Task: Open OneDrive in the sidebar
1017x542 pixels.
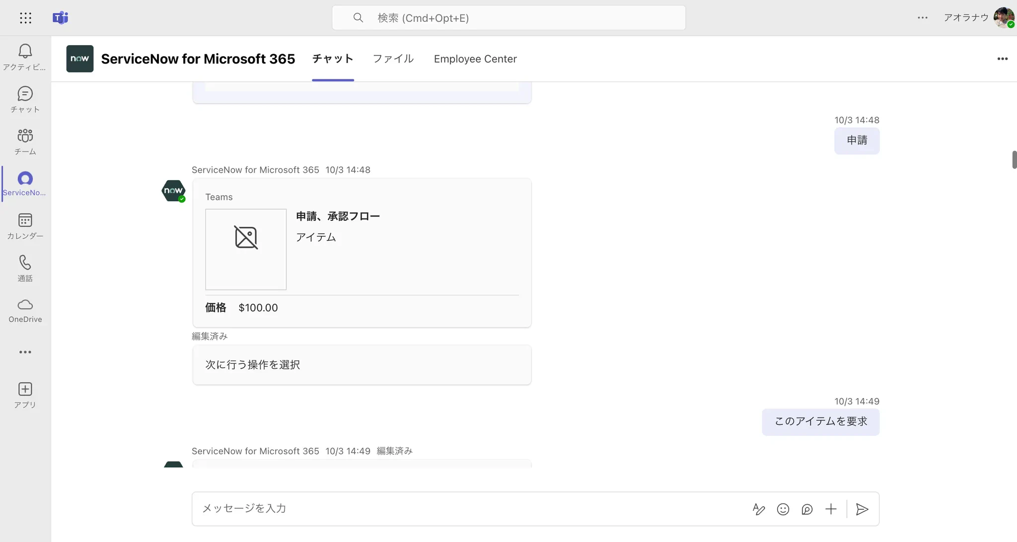Action: tap(25, 311)
